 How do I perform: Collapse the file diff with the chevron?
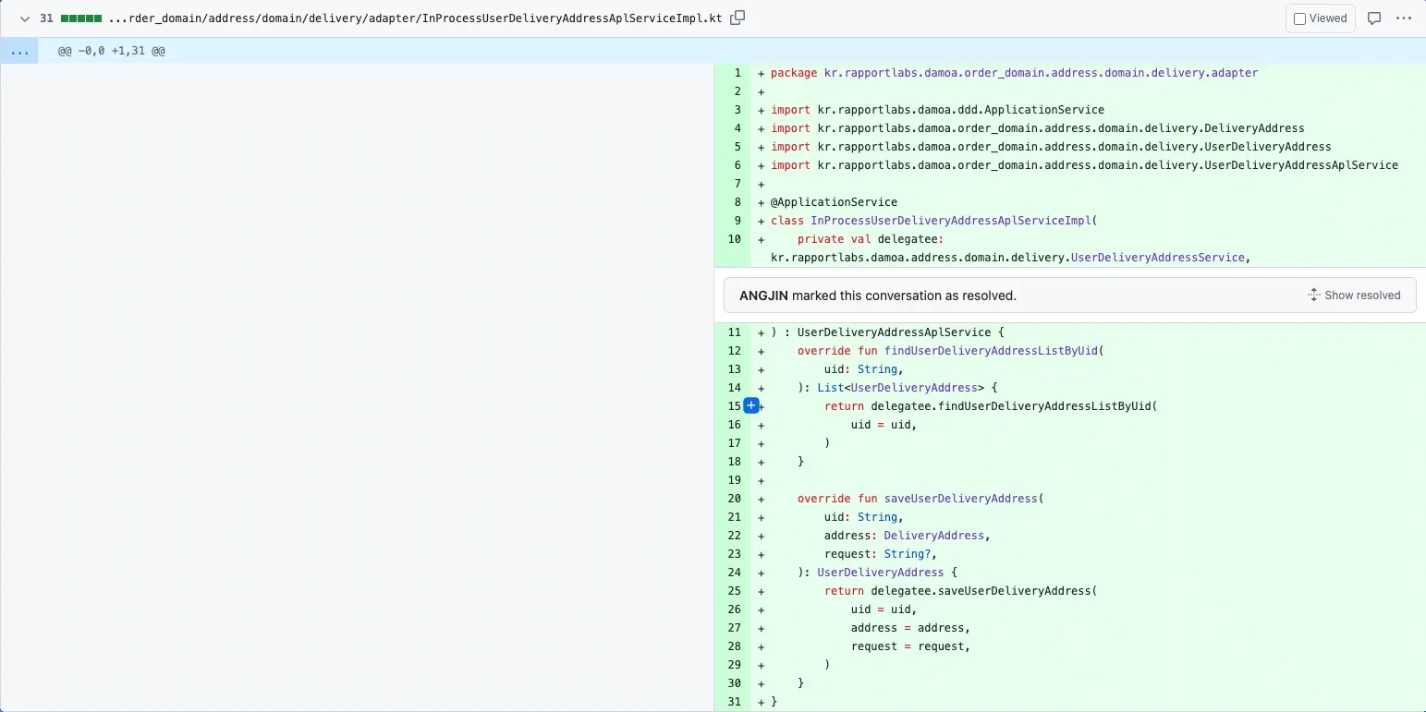pyautogui.click(x=25, y=18)
